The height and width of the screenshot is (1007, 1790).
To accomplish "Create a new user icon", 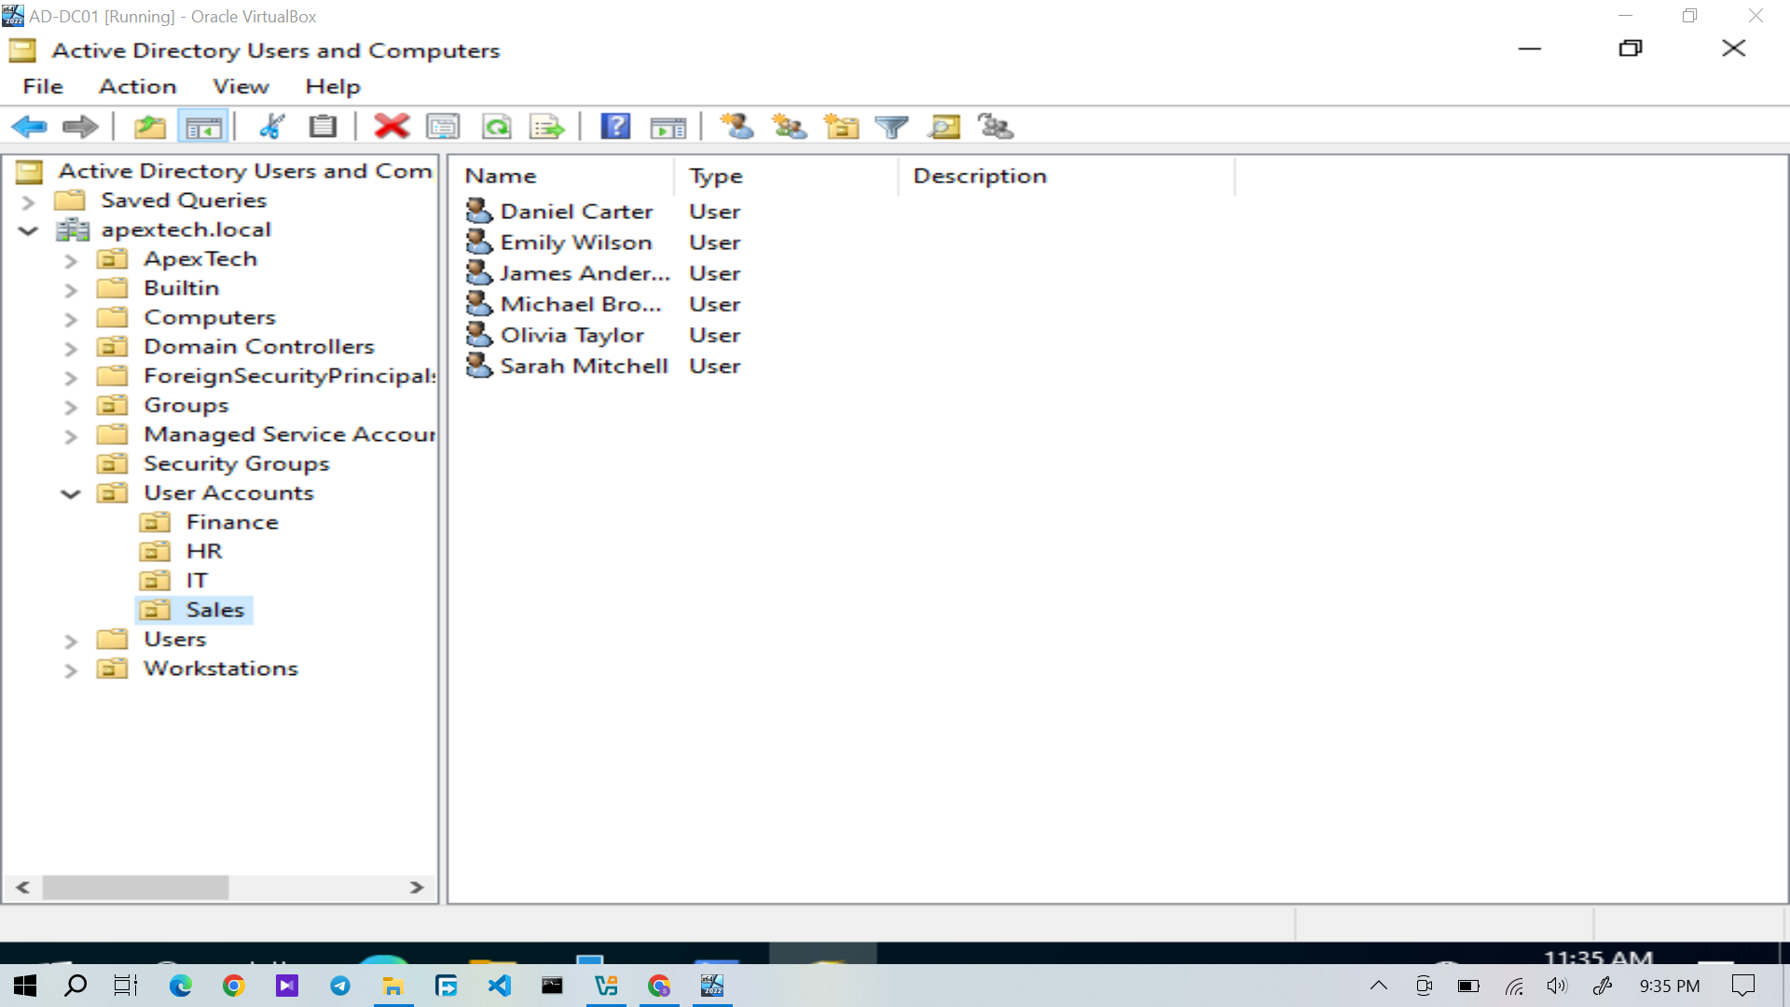I will [737, 126].
